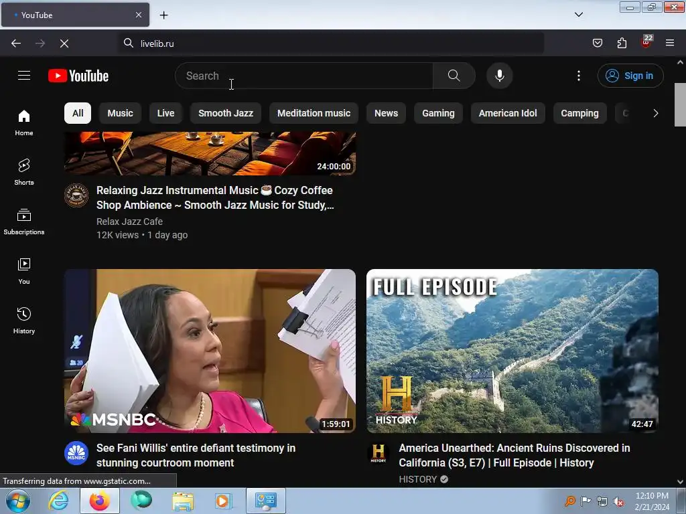Click the uBlock extension icon with badge 22
The height and width of the screenshot is (514, 686).
click(x=646, y=42)
